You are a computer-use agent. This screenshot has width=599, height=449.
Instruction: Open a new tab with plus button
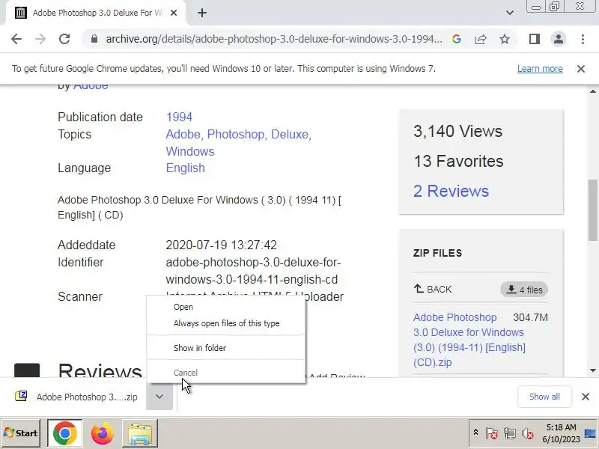(x=202, y=13)
